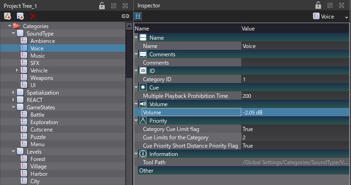Viewport: 351px width, 185px height.
Task: Click the link chain icon in Project Tree
Action: click(x=125, y=16)
